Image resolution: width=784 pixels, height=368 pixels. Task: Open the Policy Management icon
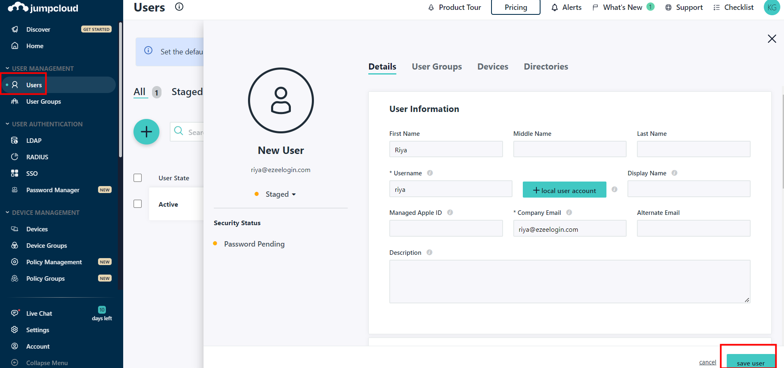[15, 262]
